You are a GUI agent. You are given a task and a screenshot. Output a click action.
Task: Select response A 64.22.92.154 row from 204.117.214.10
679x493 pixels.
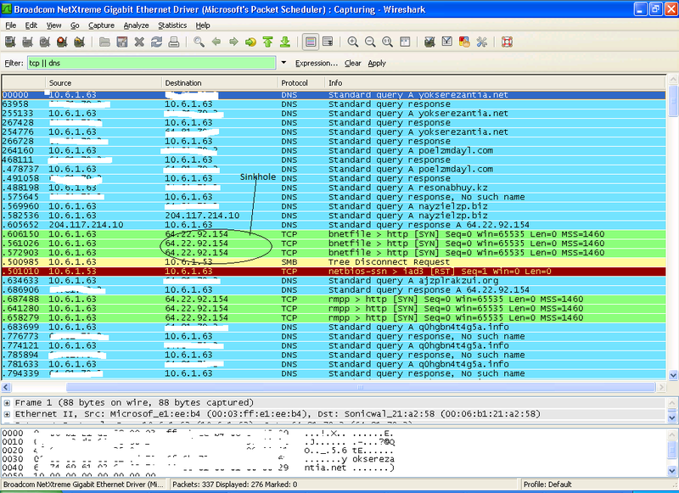pyautogui.click(x=334, y=225)
